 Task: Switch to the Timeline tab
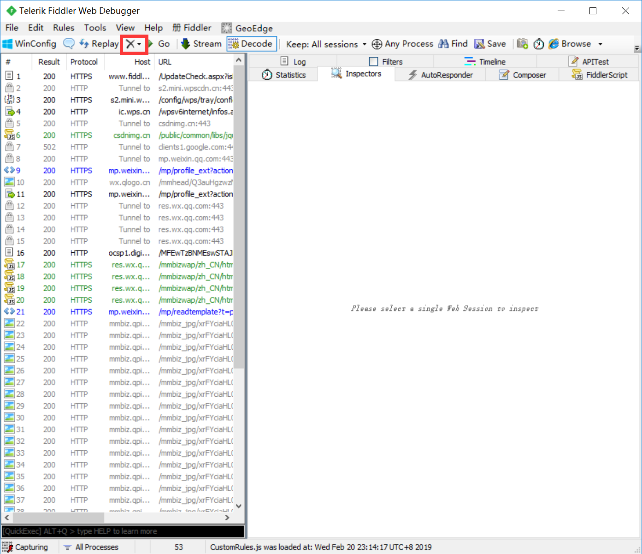point(485,61)
